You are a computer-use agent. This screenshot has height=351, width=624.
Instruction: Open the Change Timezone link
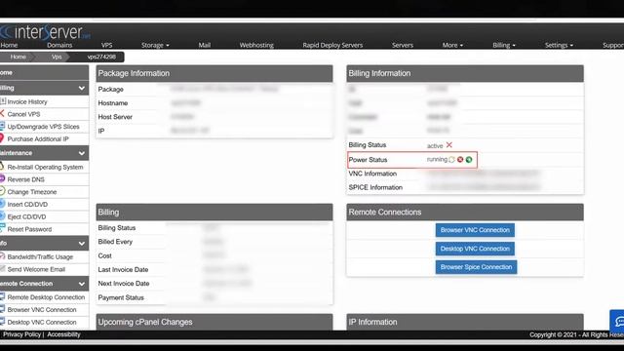pyautogui.click(x=32, y=192)
